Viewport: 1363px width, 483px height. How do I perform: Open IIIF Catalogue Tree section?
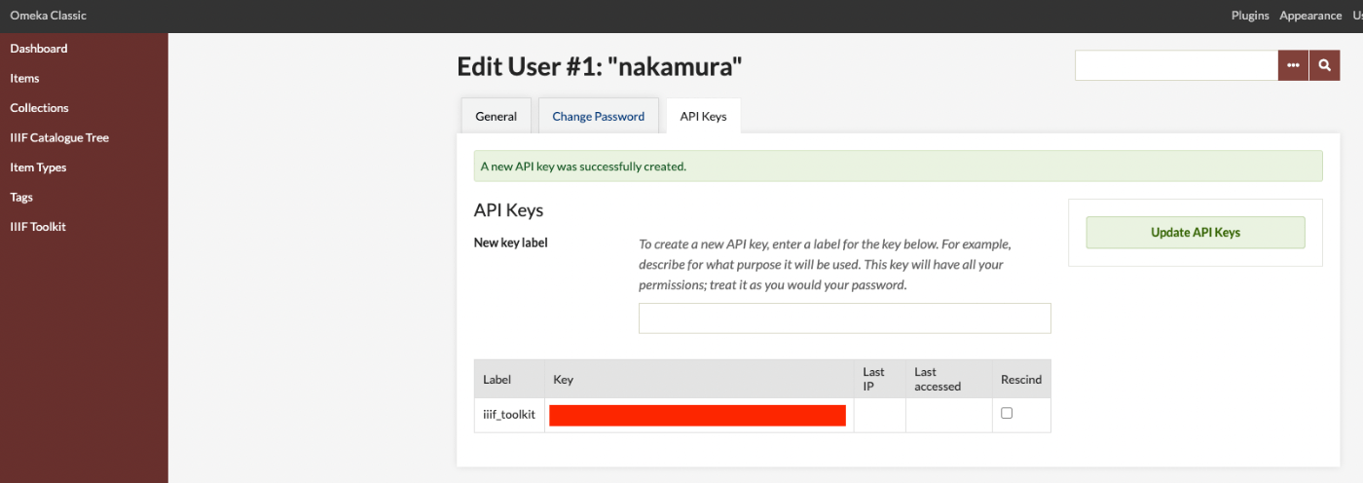(x=59, y=137)
